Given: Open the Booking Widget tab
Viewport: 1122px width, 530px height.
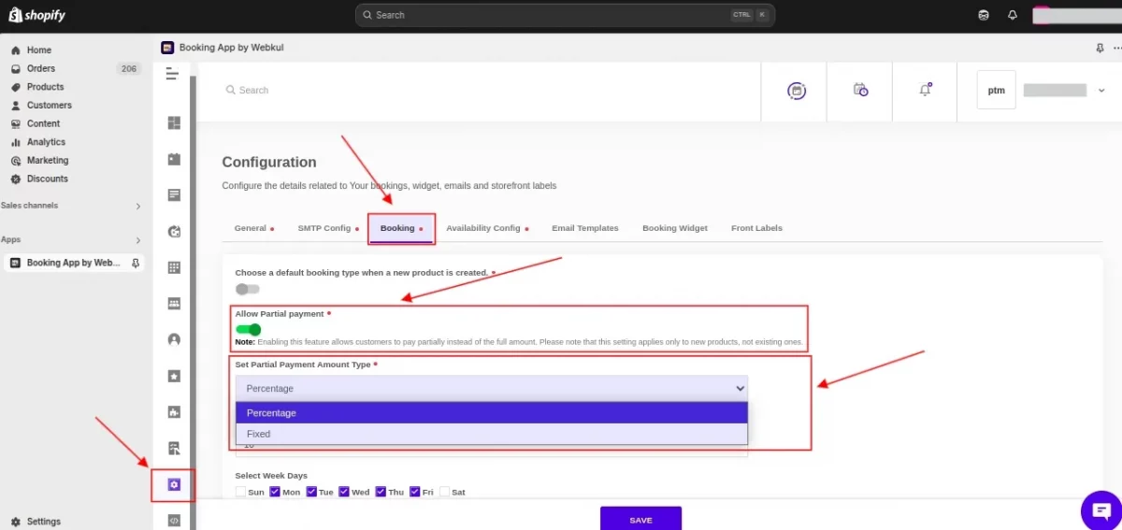Looking at the screenshot, I should (x=675, y=228).
